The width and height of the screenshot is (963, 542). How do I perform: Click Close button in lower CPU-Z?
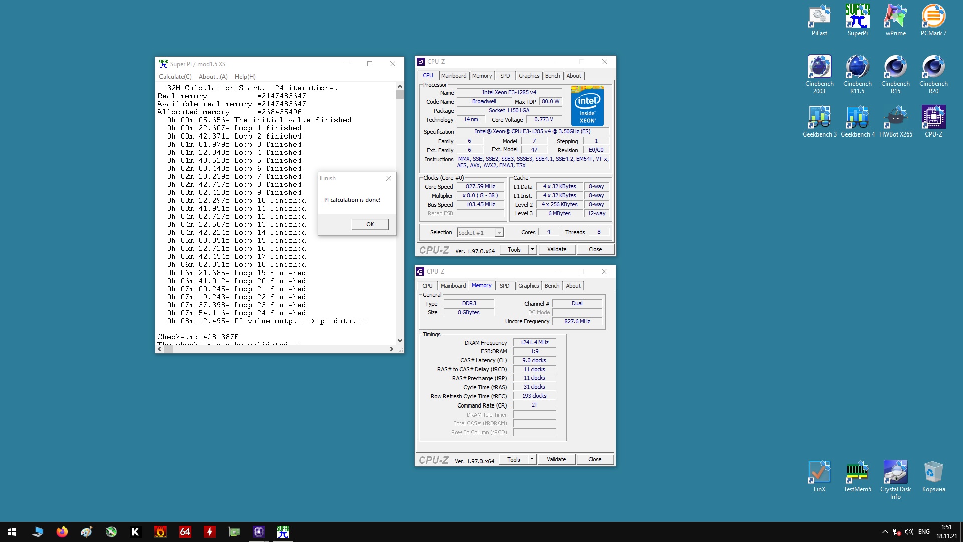coord(595,459)
